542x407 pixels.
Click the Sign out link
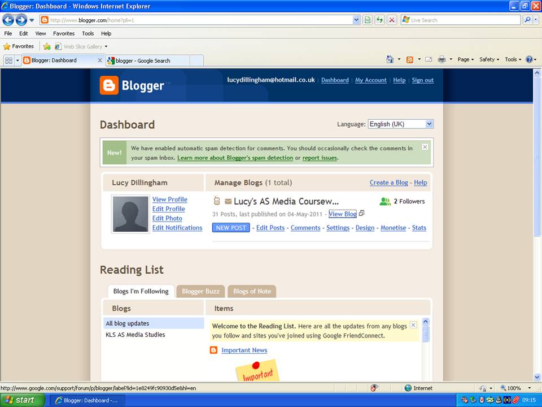click(422, 80)
